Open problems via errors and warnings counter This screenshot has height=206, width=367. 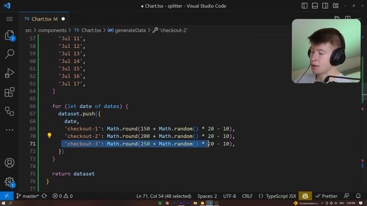coord(63,196)
